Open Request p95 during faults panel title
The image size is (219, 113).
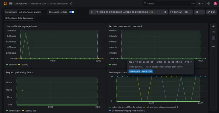[19, 72]
